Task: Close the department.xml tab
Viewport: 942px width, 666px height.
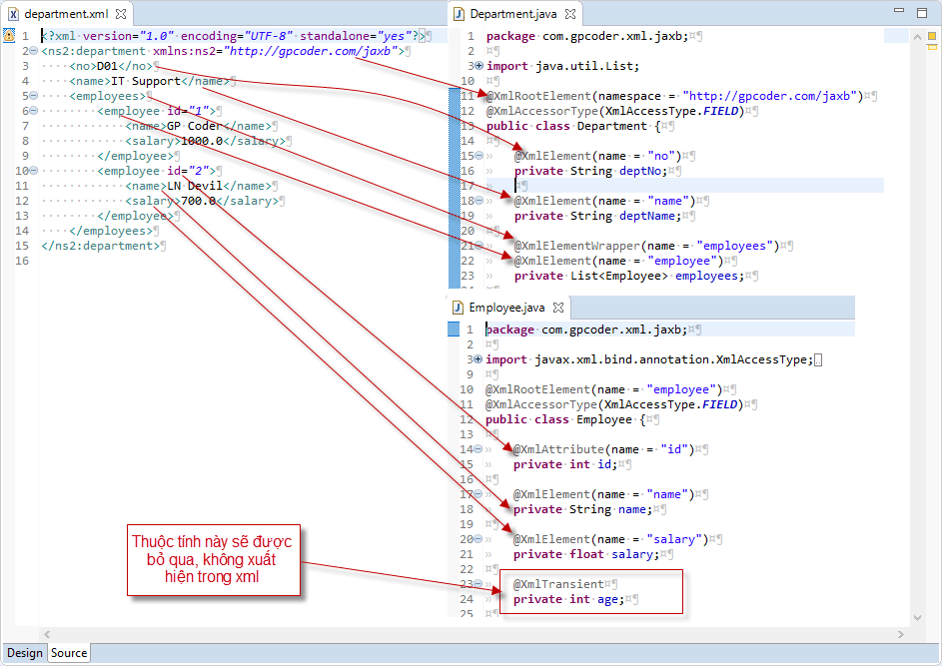Action: pyautogui.click(x=122, y=15)
